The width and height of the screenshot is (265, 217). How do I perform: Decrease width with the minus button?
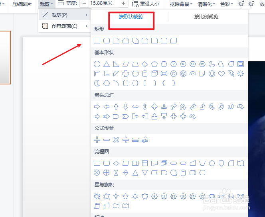(x=84, y=3)
